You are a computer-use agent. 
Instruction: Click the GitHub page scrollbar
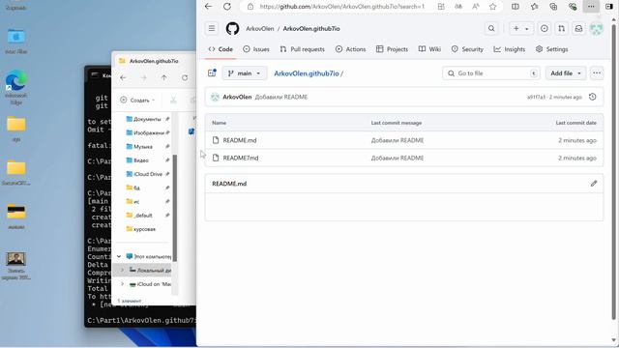pos(613,172)
